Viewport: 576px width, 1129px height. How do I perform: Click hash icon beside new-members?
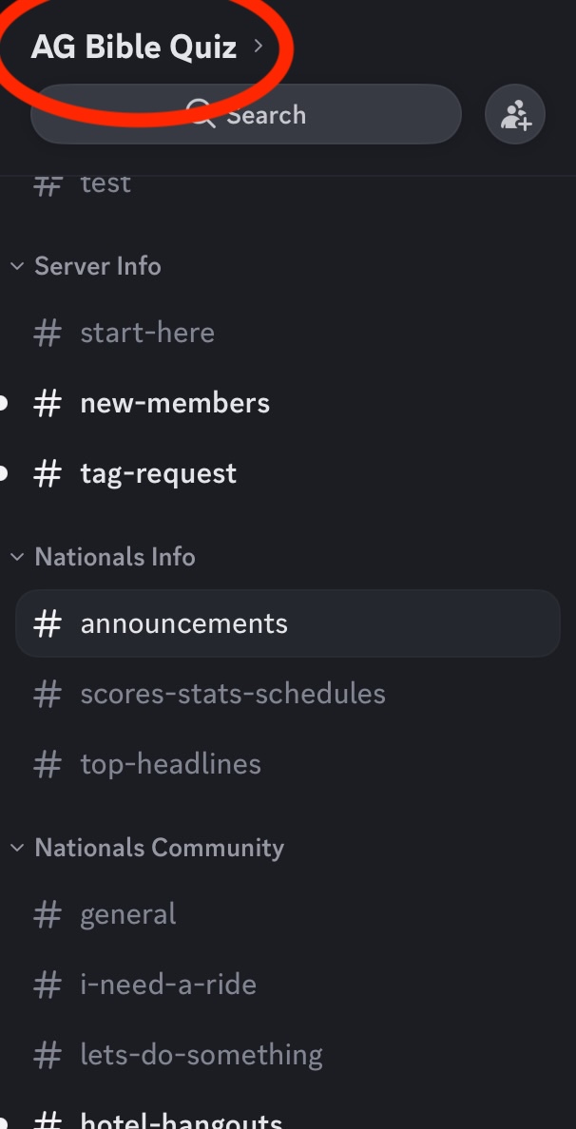point(48,403)
